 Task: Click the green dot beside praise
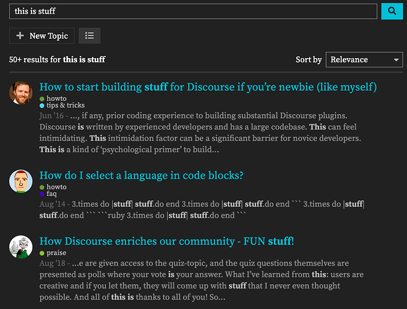click(42, 253)
